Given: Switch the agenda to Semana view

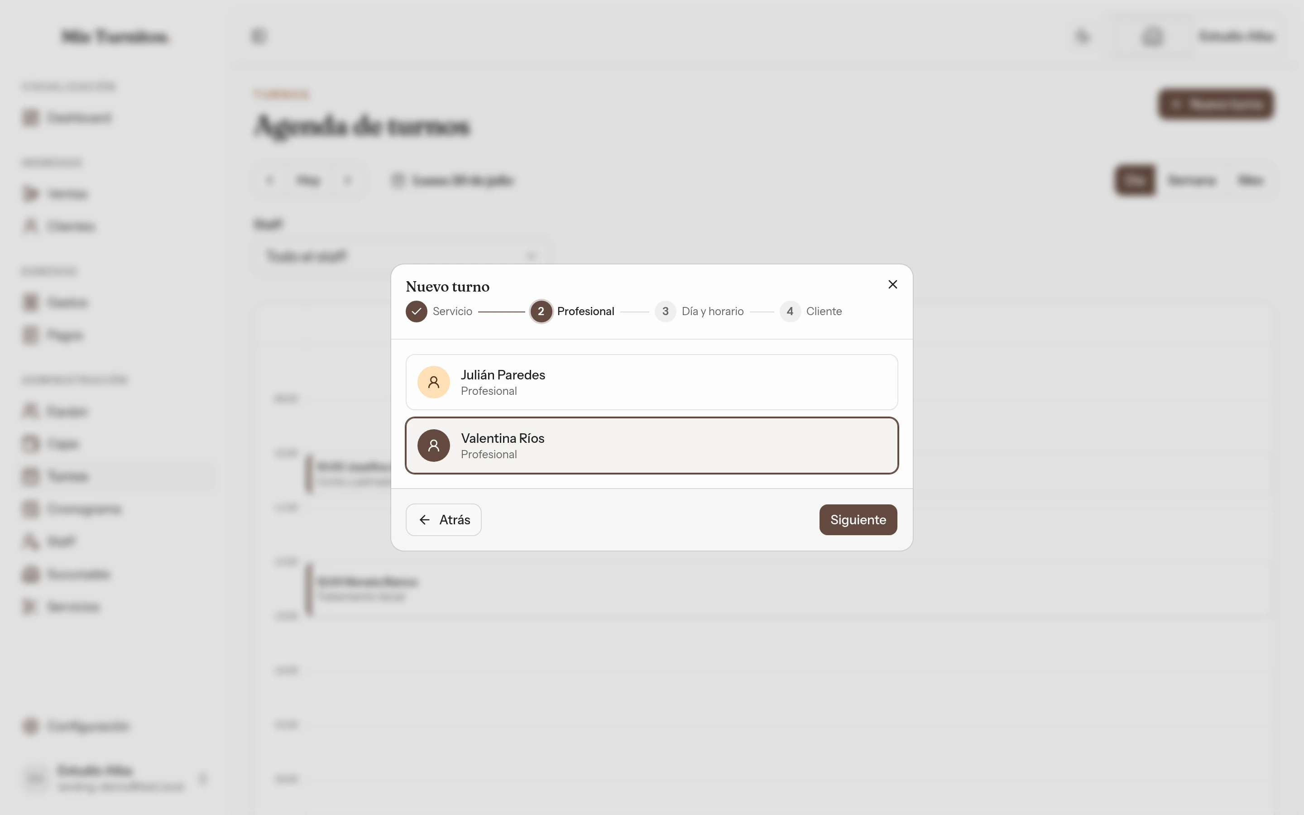Looking at the screenshot, I should click(x=1191, y=181).
